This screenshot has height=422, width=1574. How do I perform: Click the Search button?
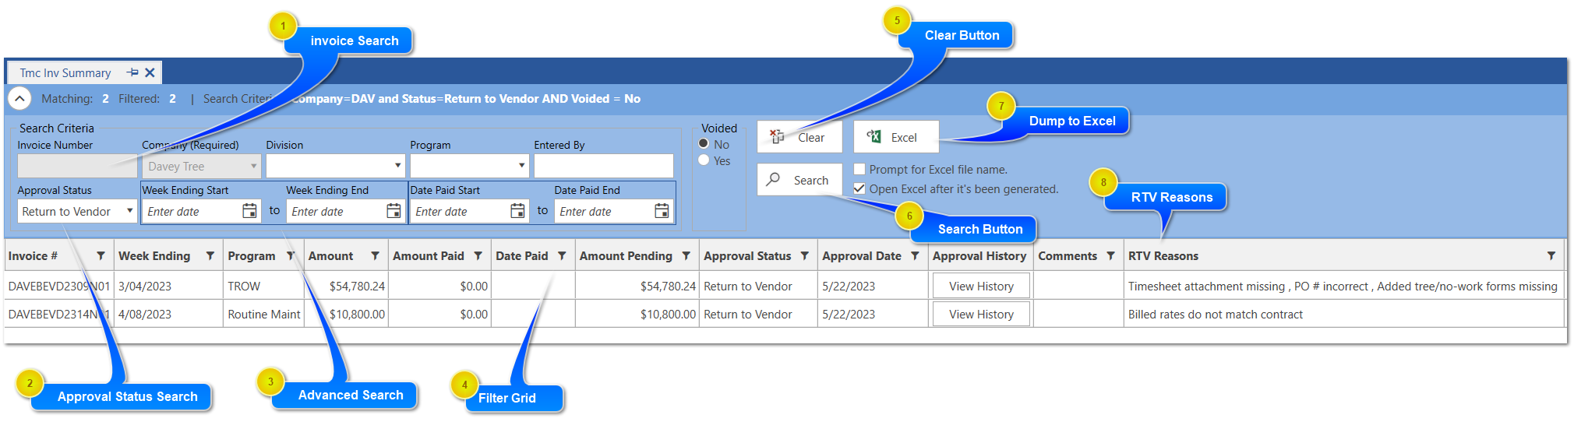799,180
